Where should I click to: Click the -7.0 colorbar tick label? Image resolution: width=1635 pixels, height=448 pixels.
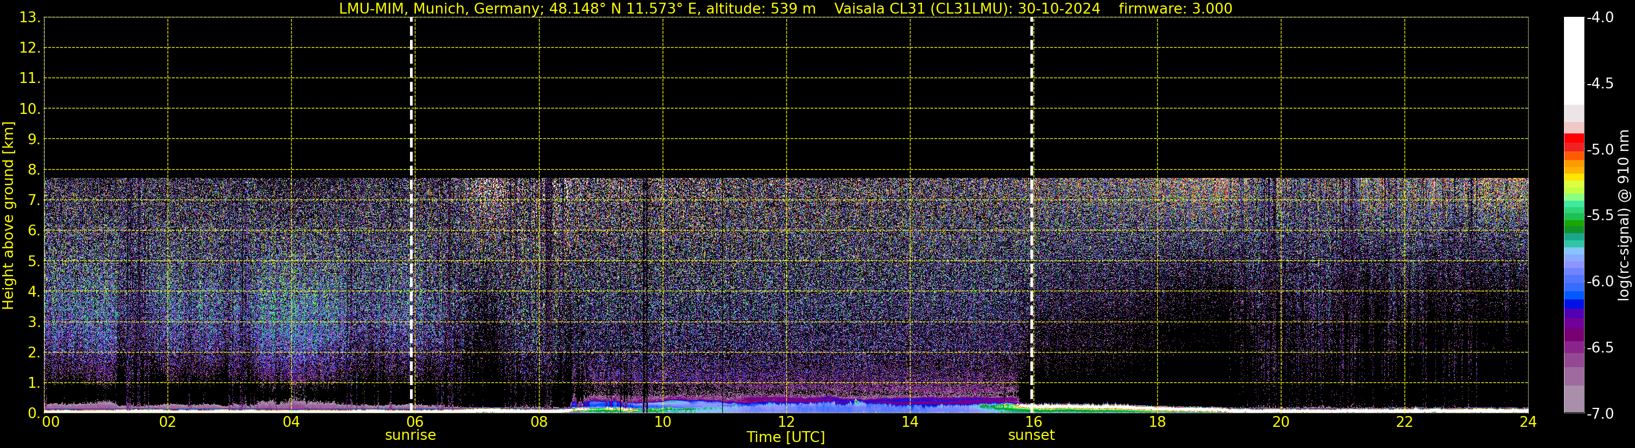[x=1599, y=414]
